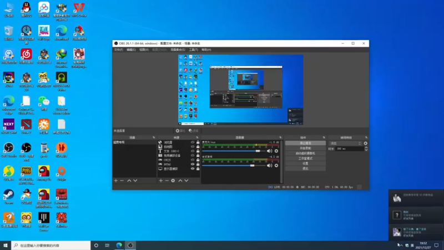Pop out the Sources dock header icon

tap(198, 137)
